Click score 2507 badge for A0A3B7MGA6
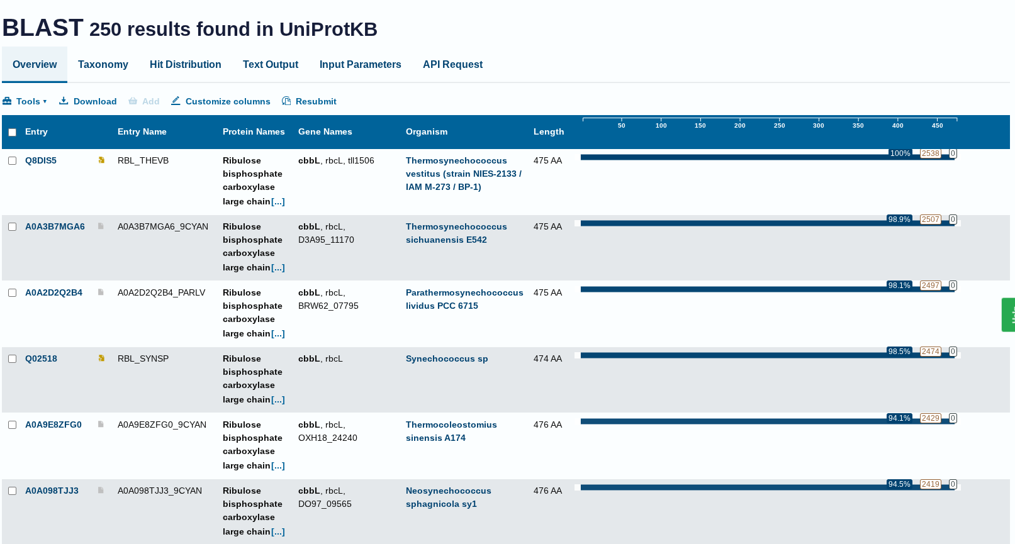The height and width of the screenshot is (544, 1015). tap(930, 219)
